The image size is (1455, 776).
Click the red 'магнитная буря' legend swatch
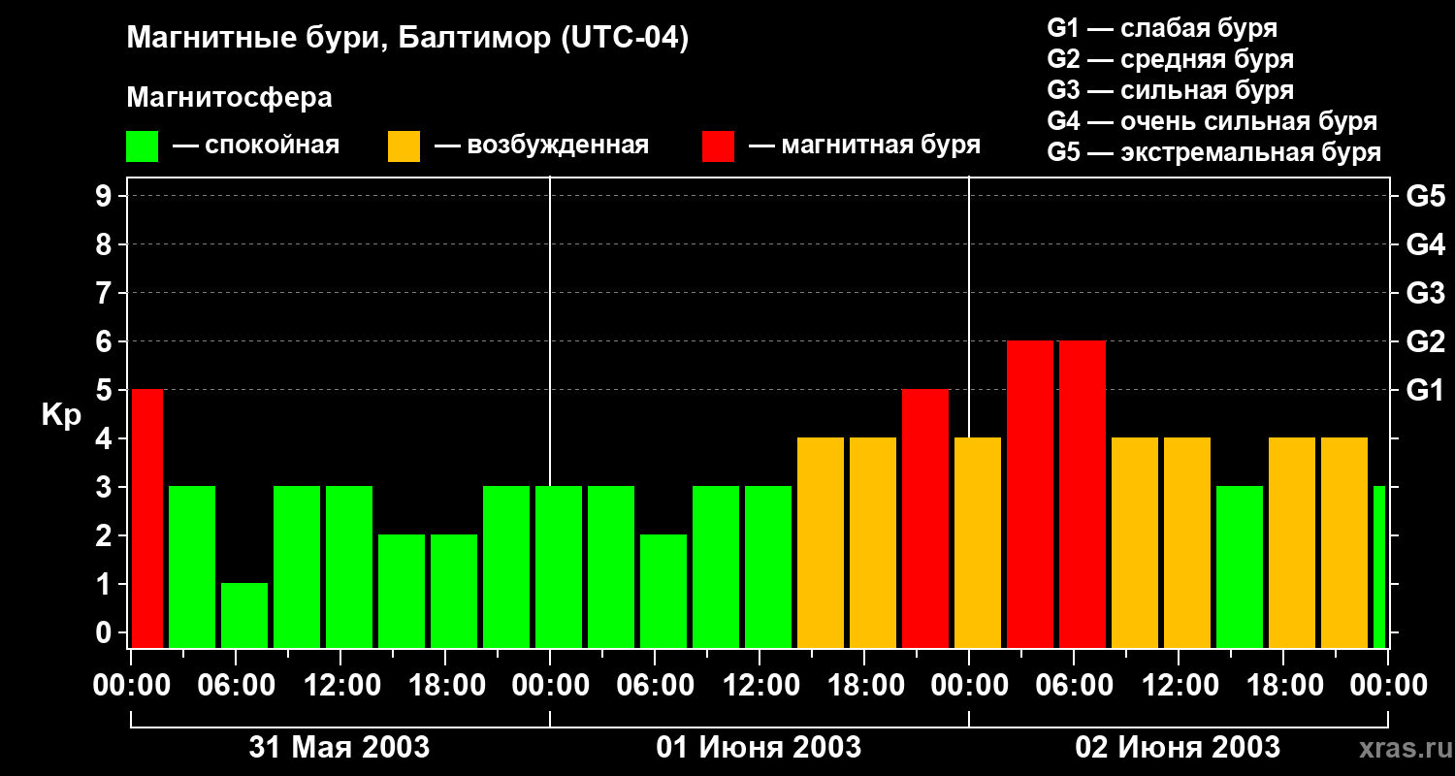[718, 146]
